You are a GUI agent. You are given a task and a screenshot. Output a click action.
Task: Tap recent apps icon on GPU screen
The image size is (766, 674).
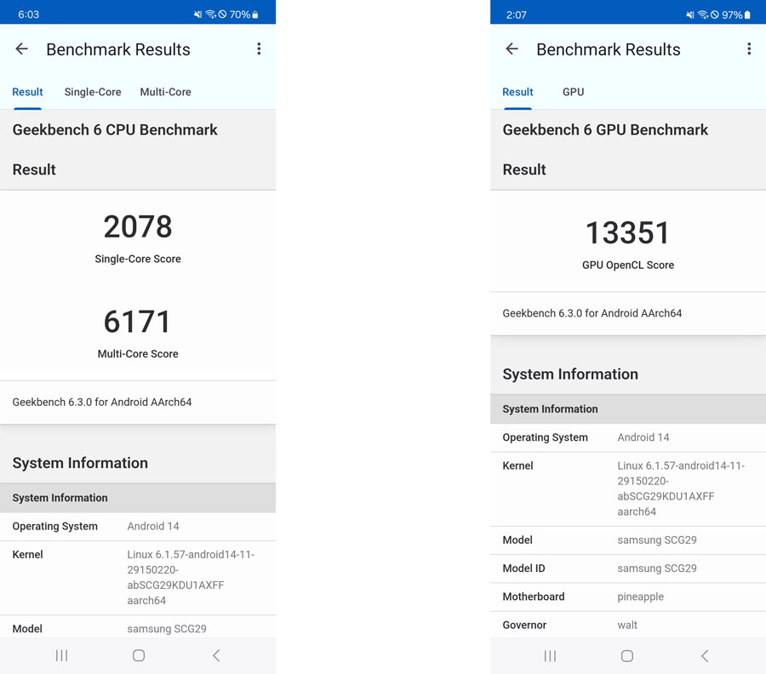click(550, 655)
